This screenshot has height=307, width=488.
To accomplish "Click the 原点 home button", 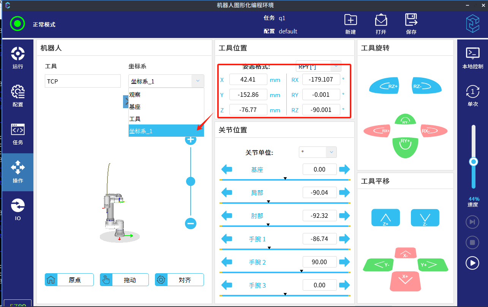I will [x=69, y=280].
